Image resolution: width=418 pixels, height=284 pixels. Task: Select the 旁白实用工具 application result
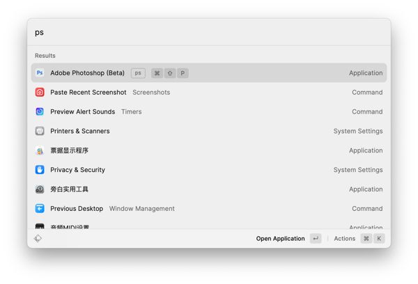click(x=209, y=189)
